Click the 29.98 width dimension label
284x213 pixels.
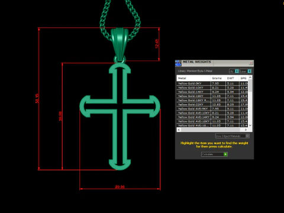120,186
